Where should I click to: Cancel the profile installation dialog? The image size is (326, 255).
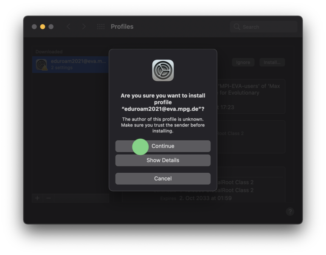163,178
